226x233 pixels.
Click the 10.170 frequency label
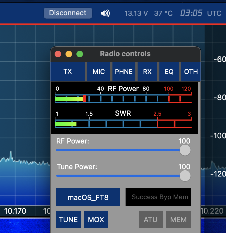tap(15, 211)
